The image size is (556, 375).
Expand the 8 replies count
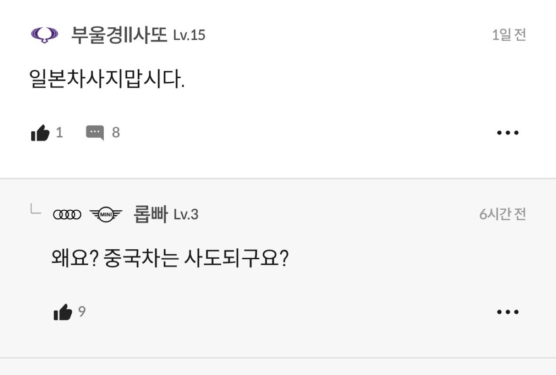tap(116, 133)
